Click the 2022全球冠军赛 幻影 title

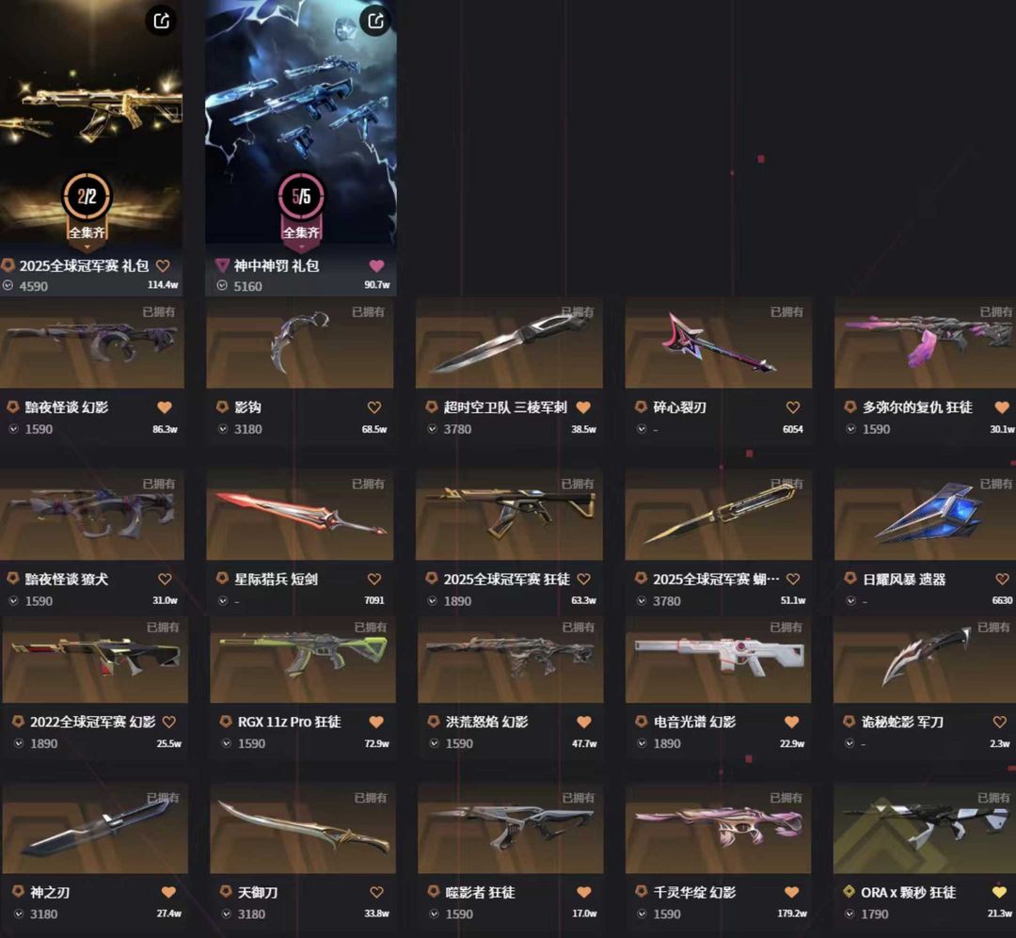click(x=92, y=722)
